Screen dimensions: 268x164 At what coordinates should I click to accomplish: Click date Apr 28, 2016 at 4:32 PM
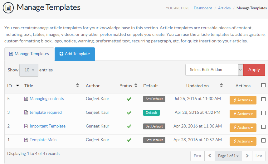(x=197, y=112)
